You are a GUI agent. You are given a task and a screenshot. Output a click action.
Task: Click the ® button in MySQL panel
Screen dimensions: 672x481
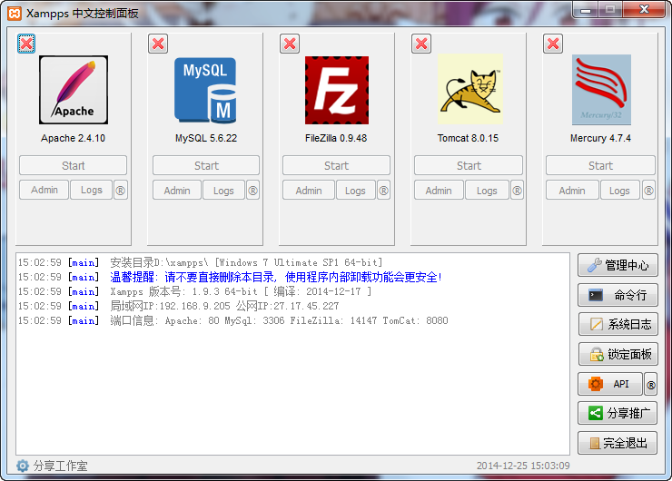[x=252, y=191]
